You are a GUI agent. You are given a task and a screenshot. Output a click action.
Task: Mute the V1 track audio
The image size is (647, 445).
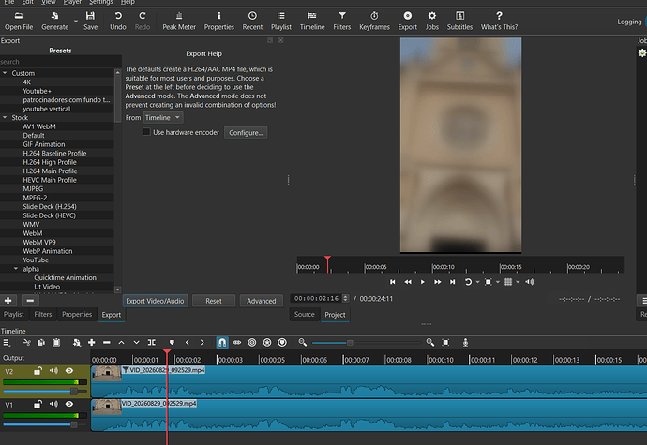53,404
